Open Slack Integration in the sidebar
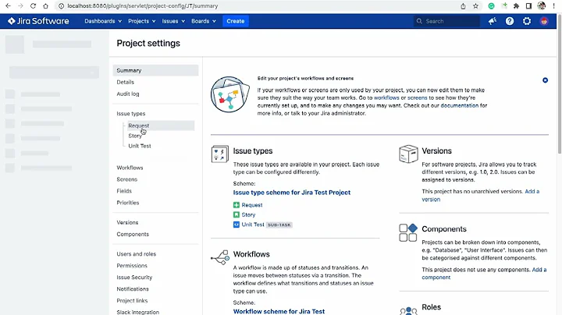 click(x=137, y=312)
